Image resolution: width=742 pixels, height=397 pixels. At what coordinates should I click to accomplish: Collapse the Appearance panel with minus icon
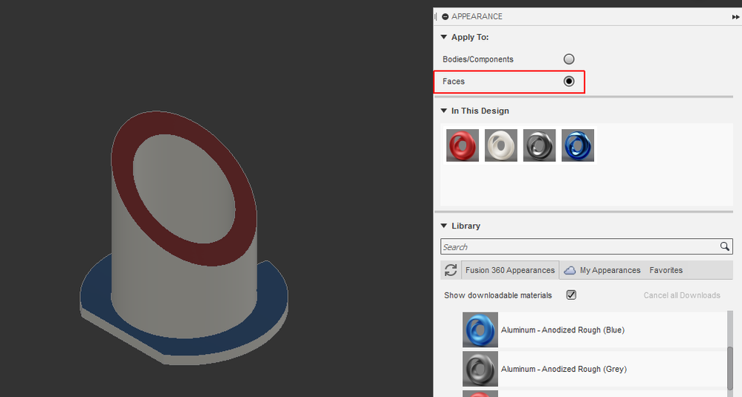pyautogui.click(x=445, y=16)
